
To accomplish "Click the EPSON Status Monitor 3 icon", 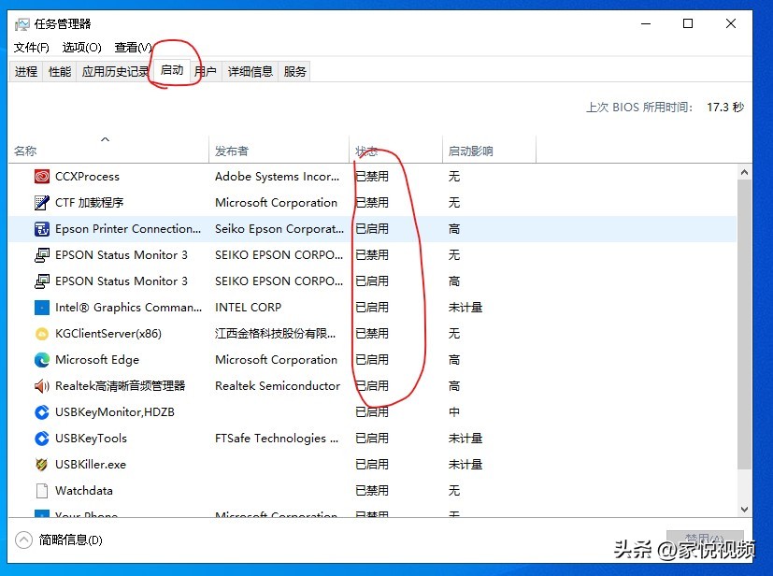I will [41, 254].
